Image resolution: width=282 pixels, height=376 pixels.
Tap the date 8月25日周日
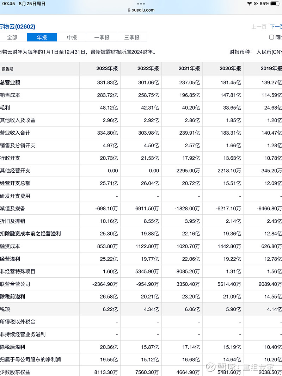tap(32, 4)
